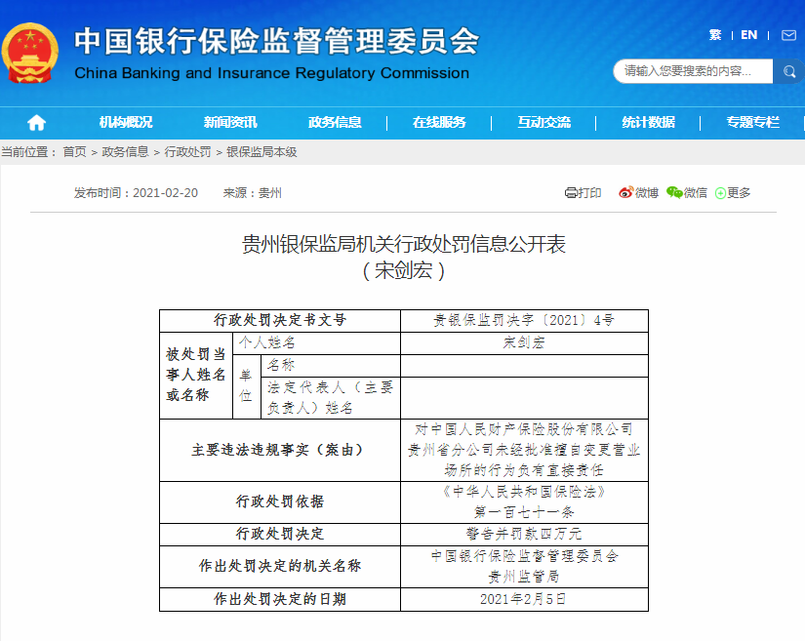Go to 政务信息 in breadcrumb
Viewport: 805px width, 641px height.
(125, 152)
